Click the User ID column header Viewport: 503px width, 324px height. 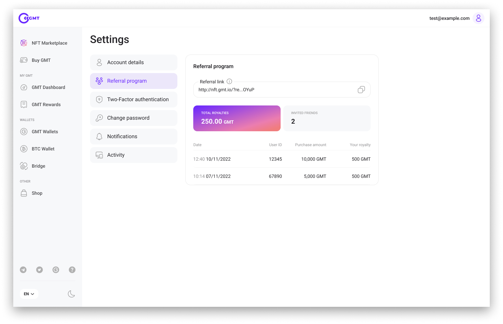(275, 145)
